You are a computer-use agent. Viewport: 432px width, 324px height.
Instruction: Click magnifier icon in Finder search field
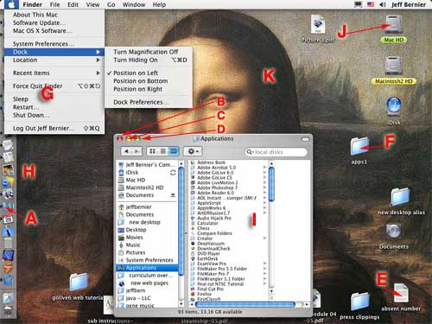point(250,152)
